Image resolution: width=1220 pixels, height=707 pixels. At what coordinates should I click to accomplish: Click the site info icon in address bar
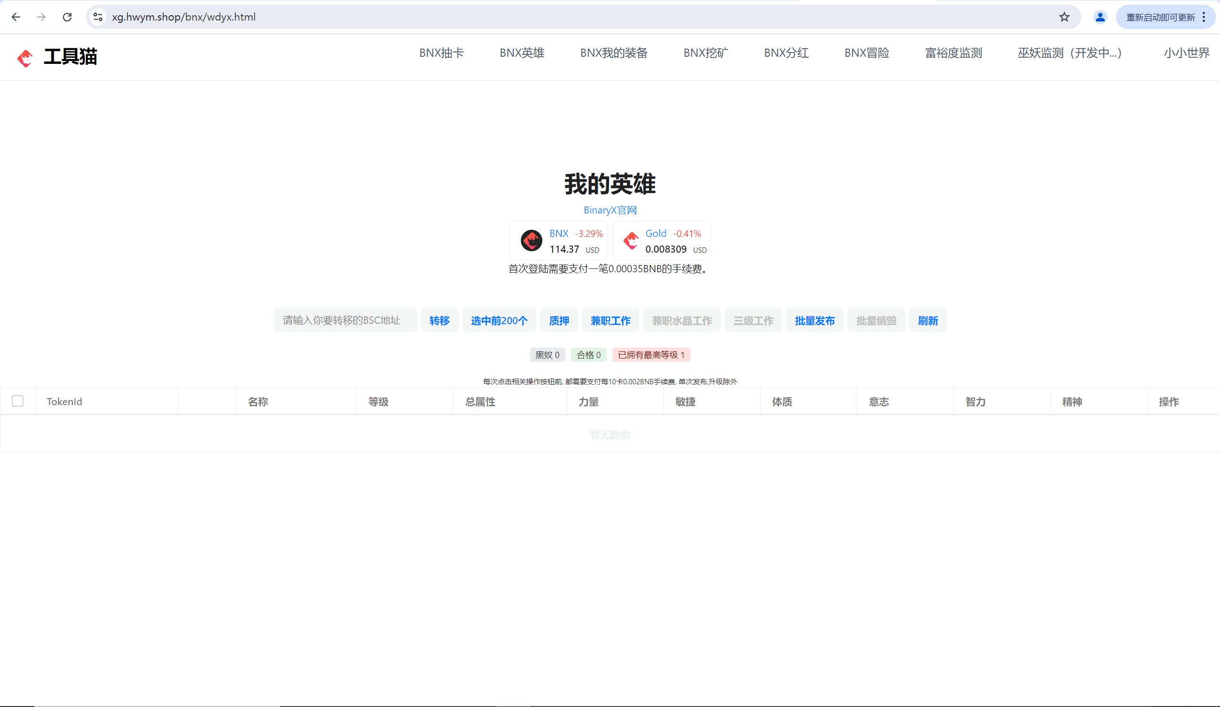tap(98, 17)
